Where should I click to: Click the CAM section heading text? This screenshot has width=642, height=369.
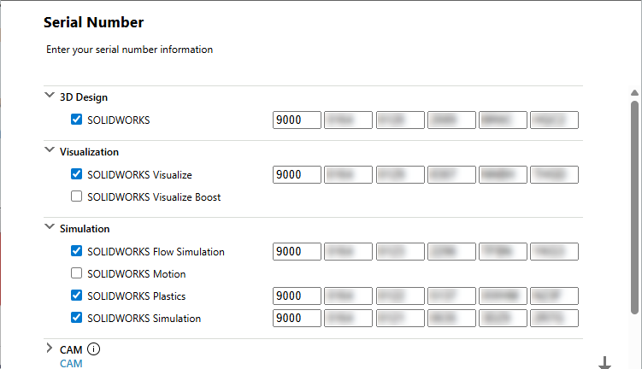click(x=71, y=349)
